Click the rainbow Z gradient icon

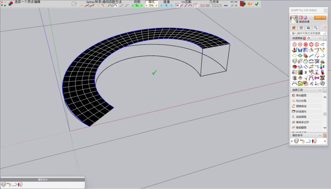[x=322, y=67]
